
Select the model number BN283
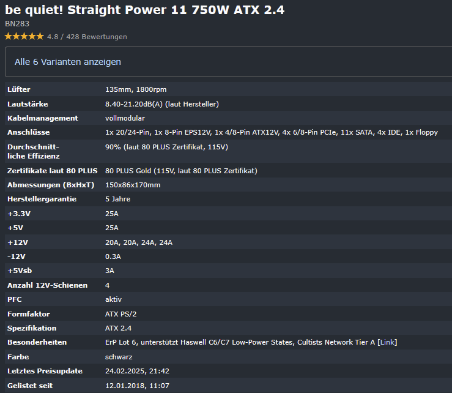[x=17, y=24]
